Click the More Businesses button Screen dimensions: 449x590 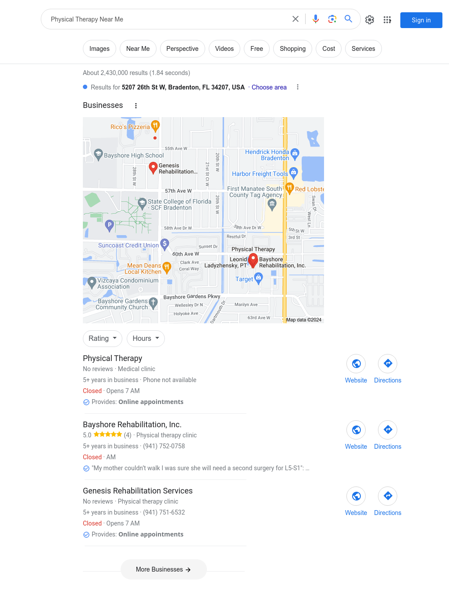(x=164, y=569)
